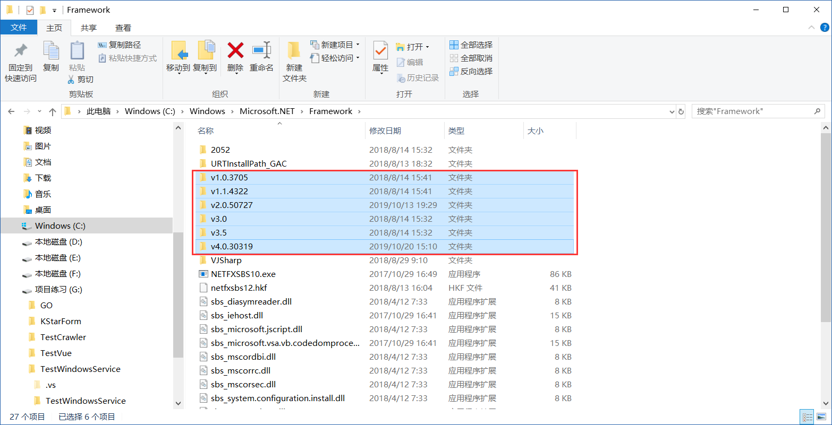
Task: Expand the 新建项目 dropdown arrow
Action: tap(356, 45)
